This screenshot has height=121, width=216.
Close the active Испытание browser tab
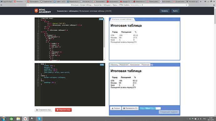(x=25, y=2)
